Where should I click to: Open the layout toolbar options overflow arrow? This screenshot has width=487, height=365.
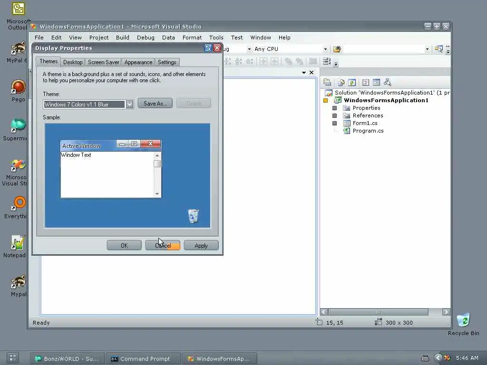[x=336, y=64]
